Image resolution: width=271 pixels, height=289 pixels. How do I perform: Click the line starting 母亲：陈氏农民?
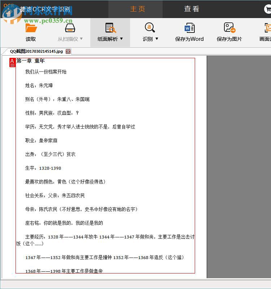82,209
